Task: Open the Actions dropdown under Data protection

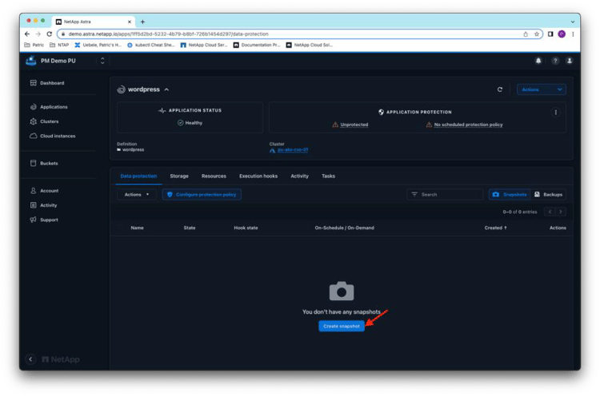Action: pos(135,194)
